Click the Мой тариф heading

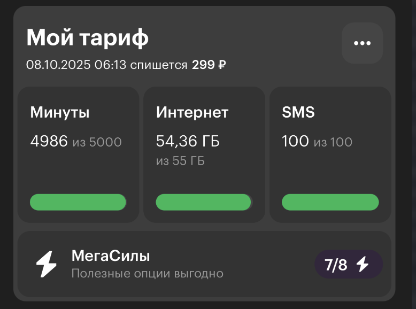point(88,37)
